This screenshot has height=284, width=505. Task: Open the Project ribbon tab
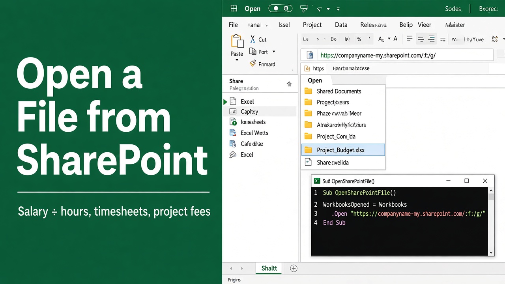click(312, 24)
